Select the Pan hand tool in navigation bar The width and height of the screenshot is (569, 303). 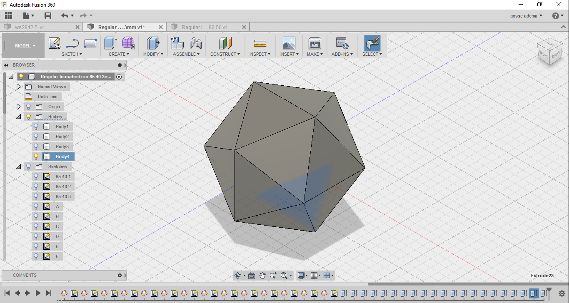(x=262, y=276)
